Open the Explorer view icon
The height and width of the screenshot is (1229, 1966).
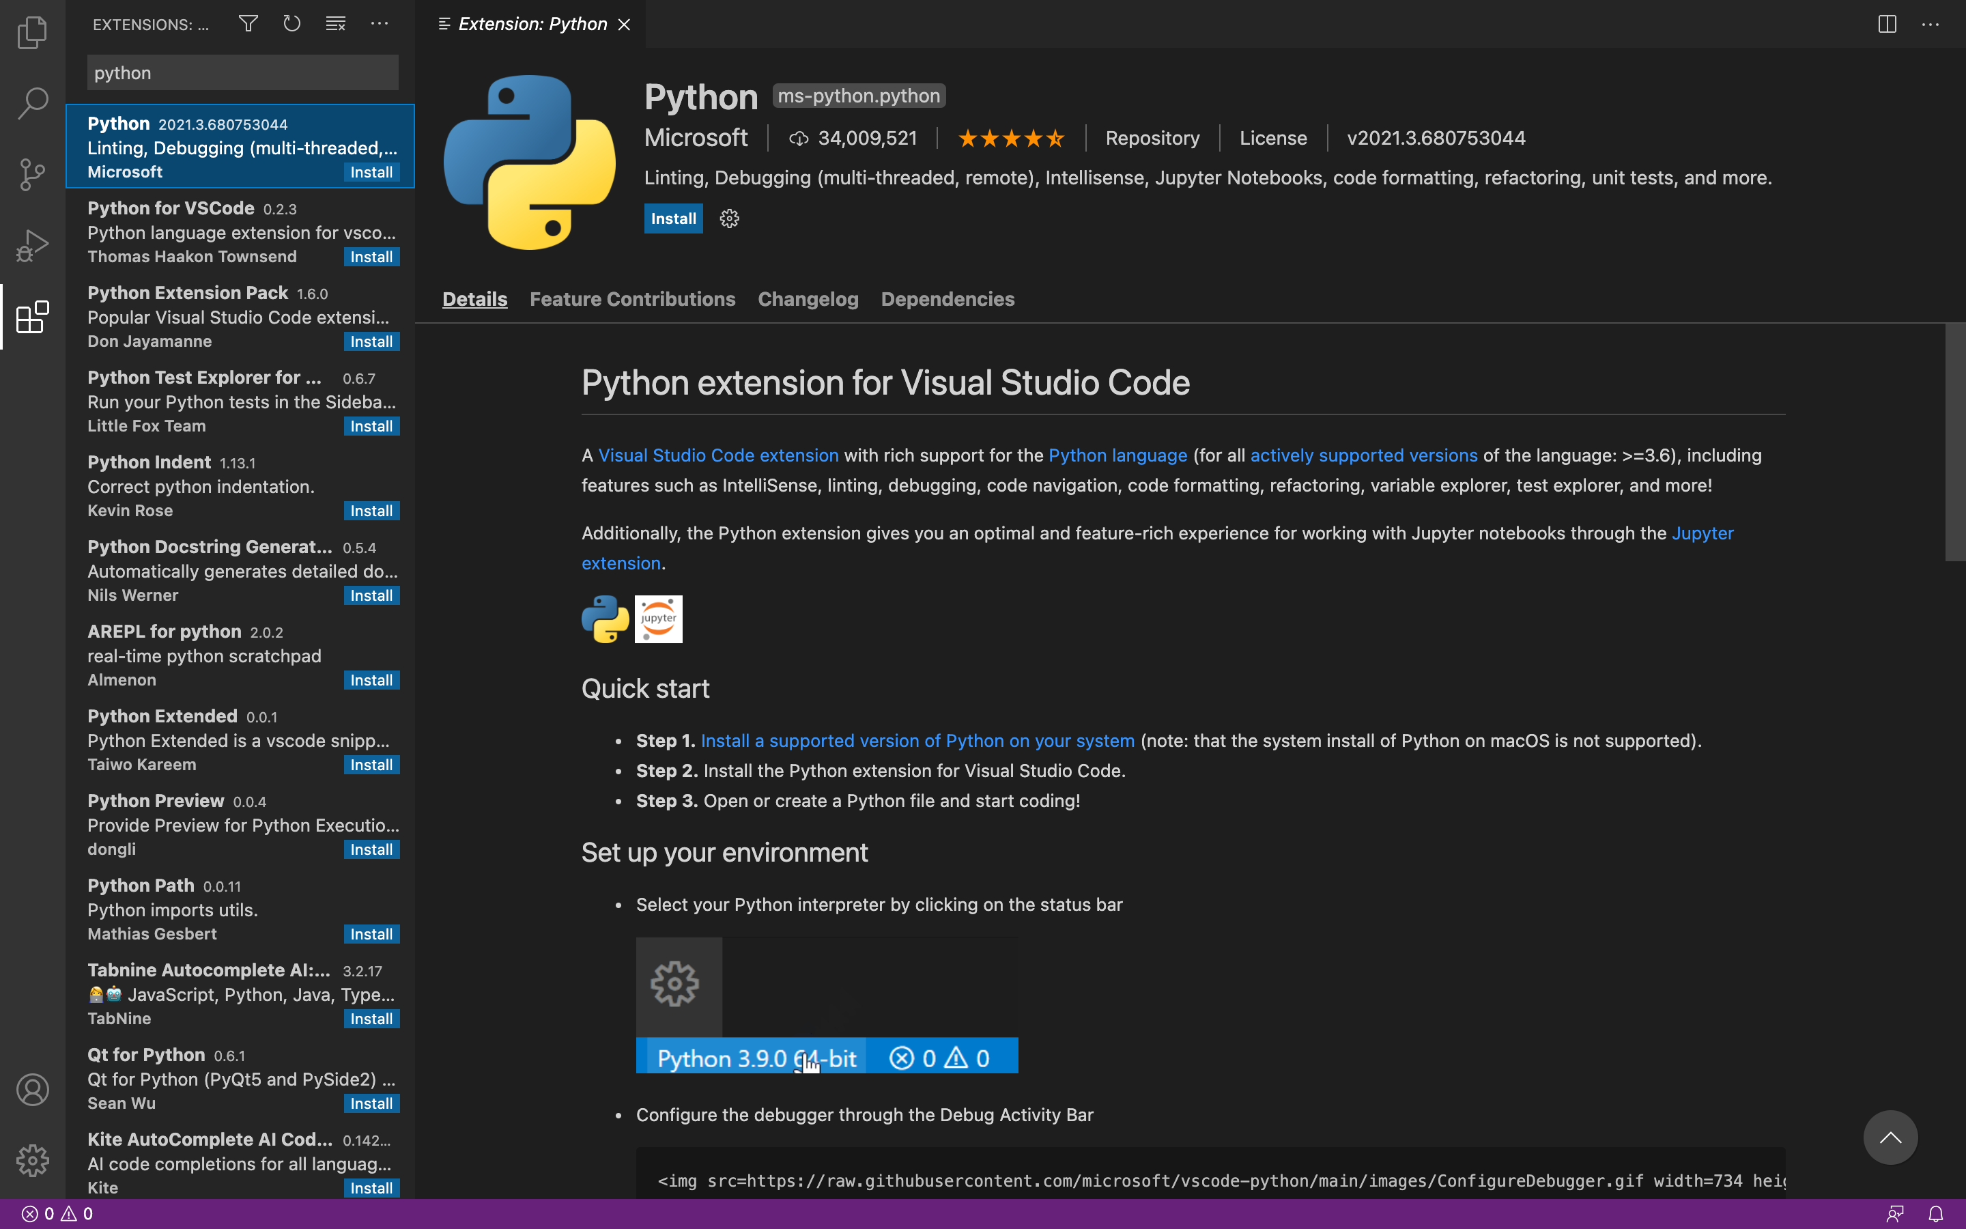pos(33,33)
